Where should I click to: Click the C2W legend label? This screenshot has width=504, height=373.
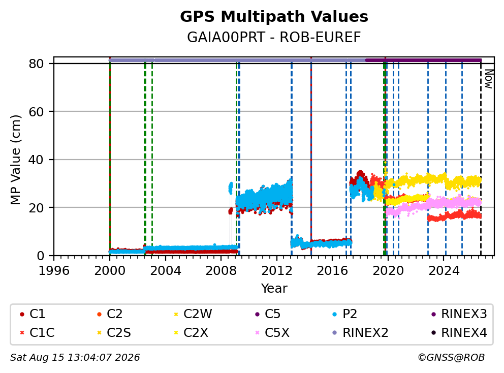(198, 314)
